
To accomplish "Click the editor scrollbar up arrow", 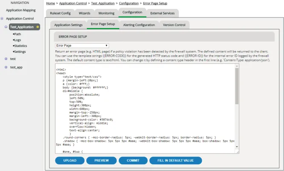I will [237, 66].
